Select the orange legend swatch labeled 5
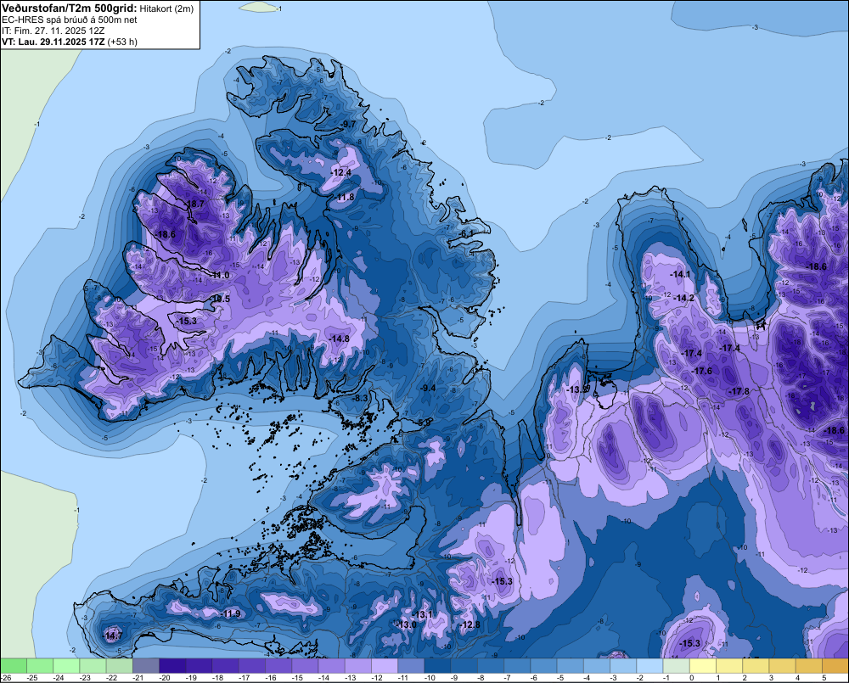The width and height of the screenshot is (849, 683). click(835, 666)
